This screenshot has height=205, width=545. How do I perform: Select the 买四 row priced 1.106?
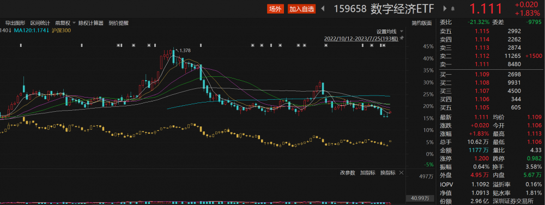click(490, 99)
